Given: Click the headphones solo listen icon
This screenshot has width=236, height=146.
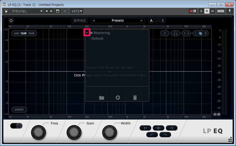Looking at the screenshot, I should click(175, 33).
